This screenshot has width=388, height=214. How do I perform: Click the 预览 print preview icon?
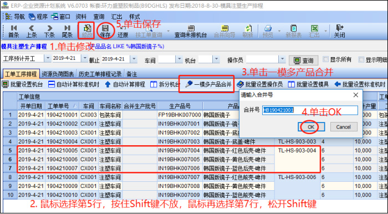click(x=268, y=31)
